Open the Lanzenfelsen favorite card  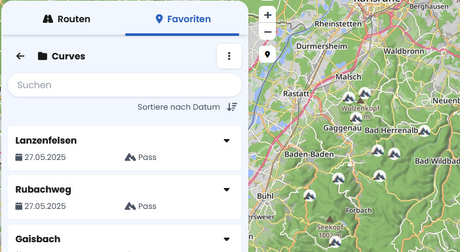125,148
